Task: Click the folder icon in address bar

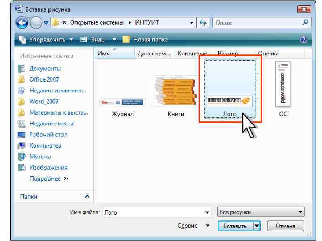Action: pyautogui.click(x=55, y=23)
